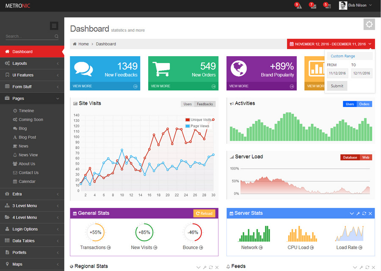Toggle Site Visits to Feedbacks
This screenshot has width=381, height=271.
click(x=205, y=104)
